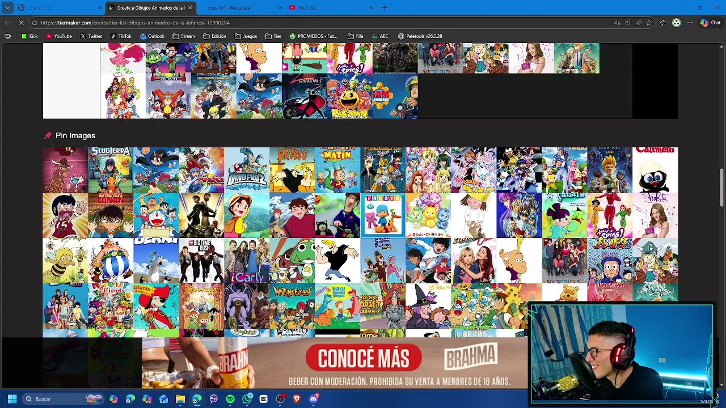Select the Bernard bear thumbnail

point(156,261)
